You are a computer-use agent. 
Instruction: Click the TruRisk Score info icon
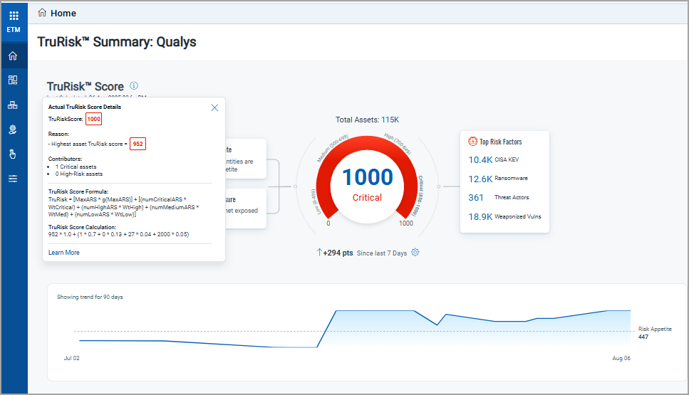(134, 85)
